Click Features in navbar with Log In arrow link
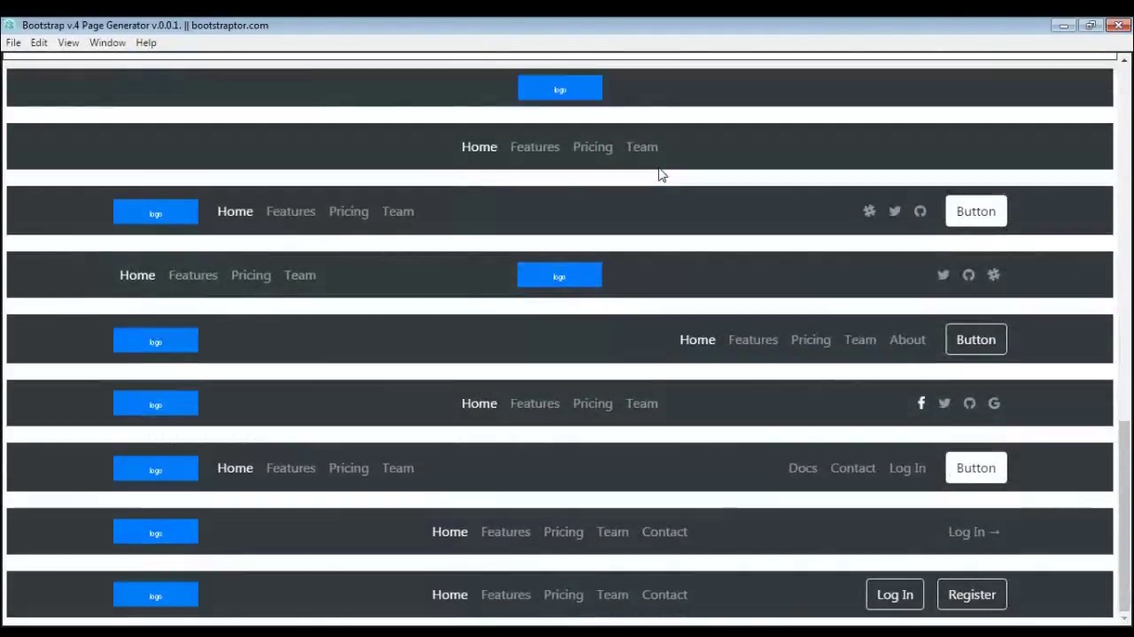Viewport: 1134px width, 637px height. [506, 532]
